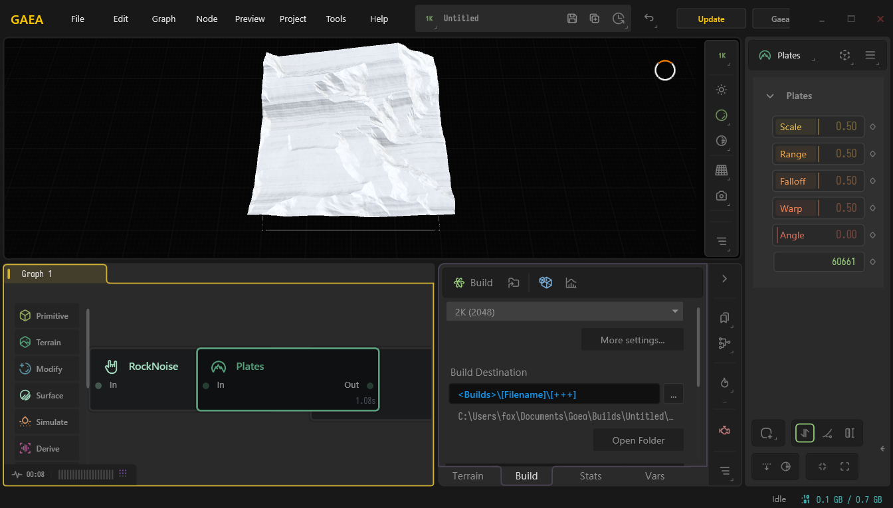Open the chart statistics icon in build panel
Viewport: 893px width, 508px height.
(x=571, y=283)
